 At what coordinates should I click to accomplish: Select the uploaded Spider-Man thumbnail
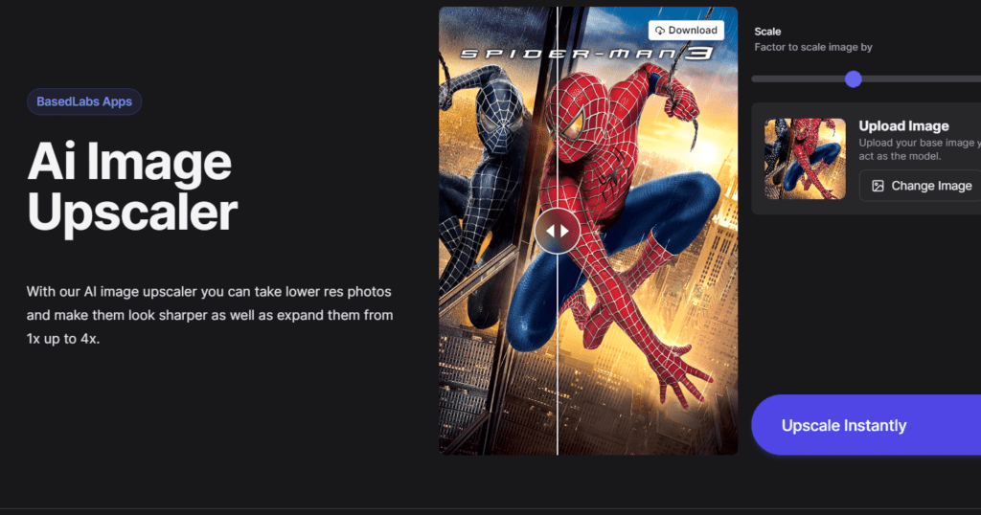(805, 159)
